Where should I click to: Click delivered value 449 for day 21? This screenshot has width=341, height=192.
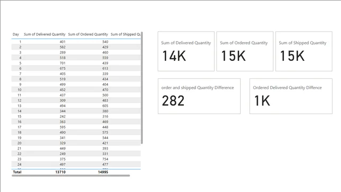62,148
